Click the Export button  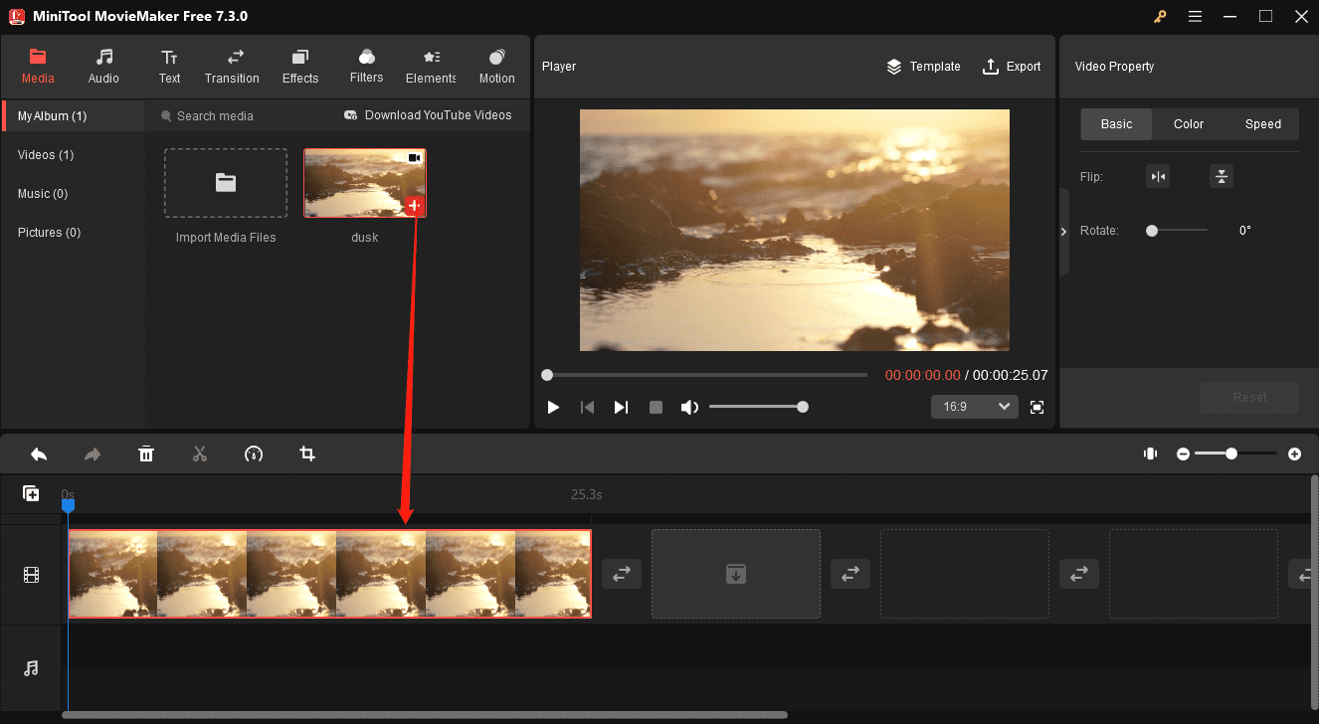tap(1012, 67)
